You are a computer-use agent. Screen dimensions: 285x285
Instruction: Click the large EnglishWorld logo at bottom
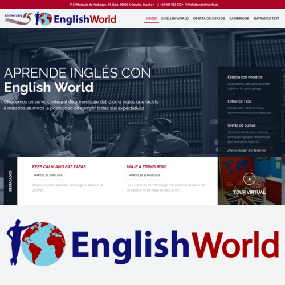tap(143, 243)
